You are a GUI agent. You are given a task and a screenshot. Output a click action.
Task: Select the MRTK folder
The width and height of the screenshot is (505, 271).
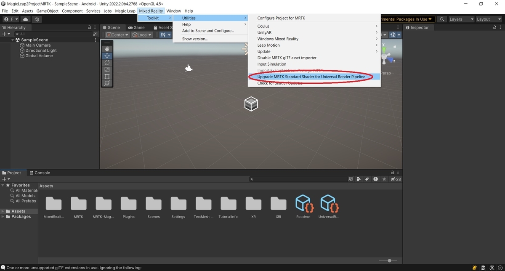tap(79, 207)
